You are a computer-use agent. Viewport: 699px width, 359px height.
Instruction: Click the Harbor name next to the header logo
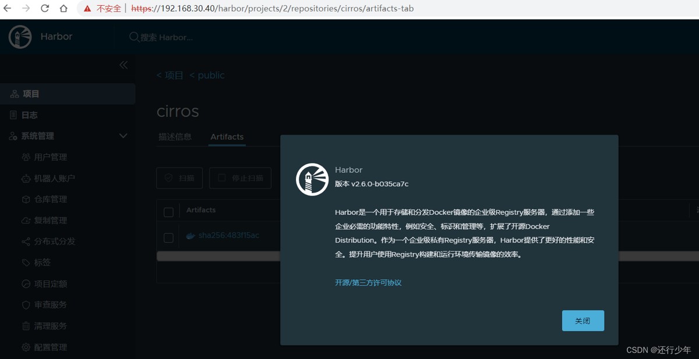pyautogui.click(x=57, y=37)
